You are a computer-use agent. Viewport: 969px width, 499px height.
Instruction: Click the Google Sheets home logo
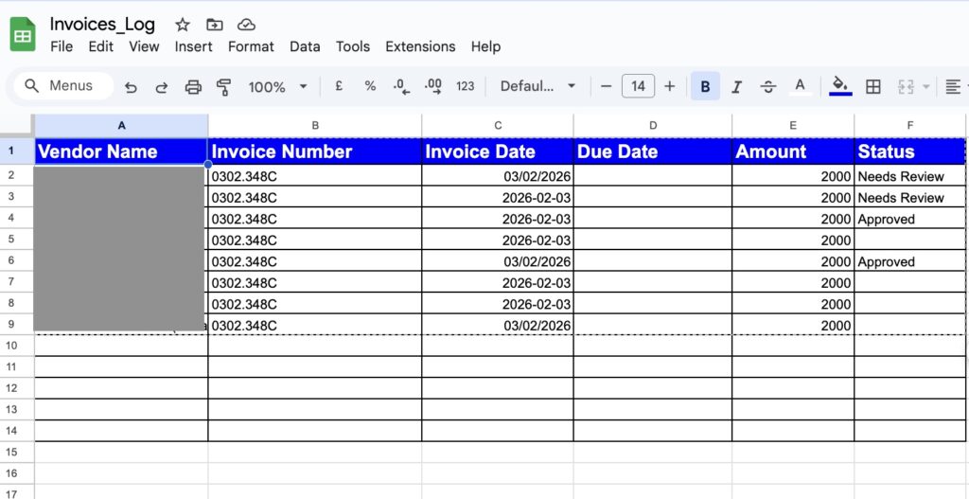point(23,35)
